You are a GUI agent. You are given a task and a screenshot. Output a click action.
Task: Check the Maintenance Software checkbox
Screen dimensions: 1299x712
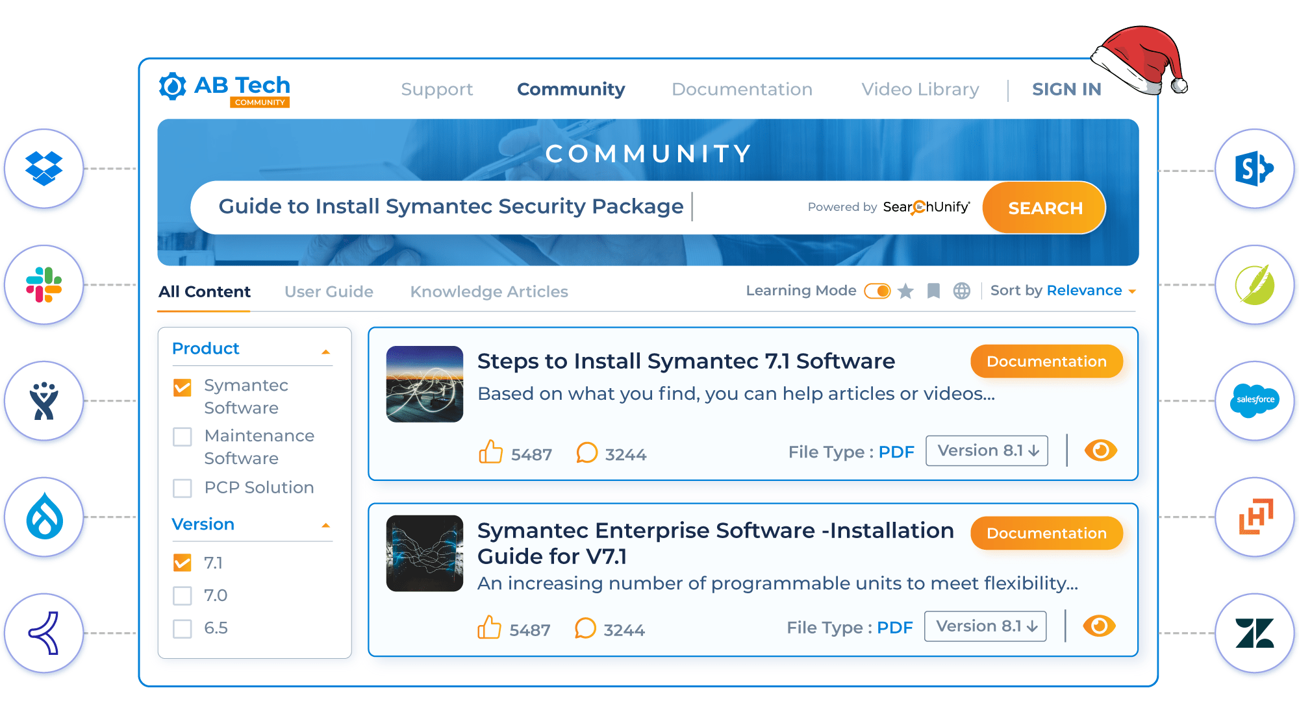click(x=183, y=437)
